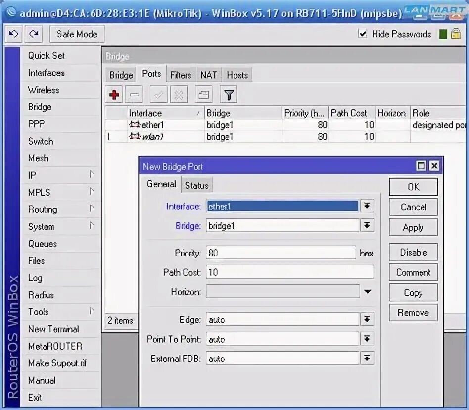
Task: Switch to the NAT tab
Action: pyautogui.click(x=208, y=75)
